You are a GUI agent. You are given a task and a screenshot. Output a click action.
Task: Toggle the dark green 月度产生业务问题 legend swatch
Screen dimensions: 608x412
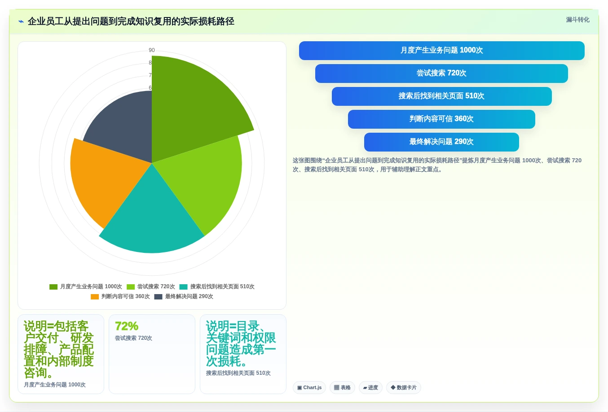(x=53, y=287)
